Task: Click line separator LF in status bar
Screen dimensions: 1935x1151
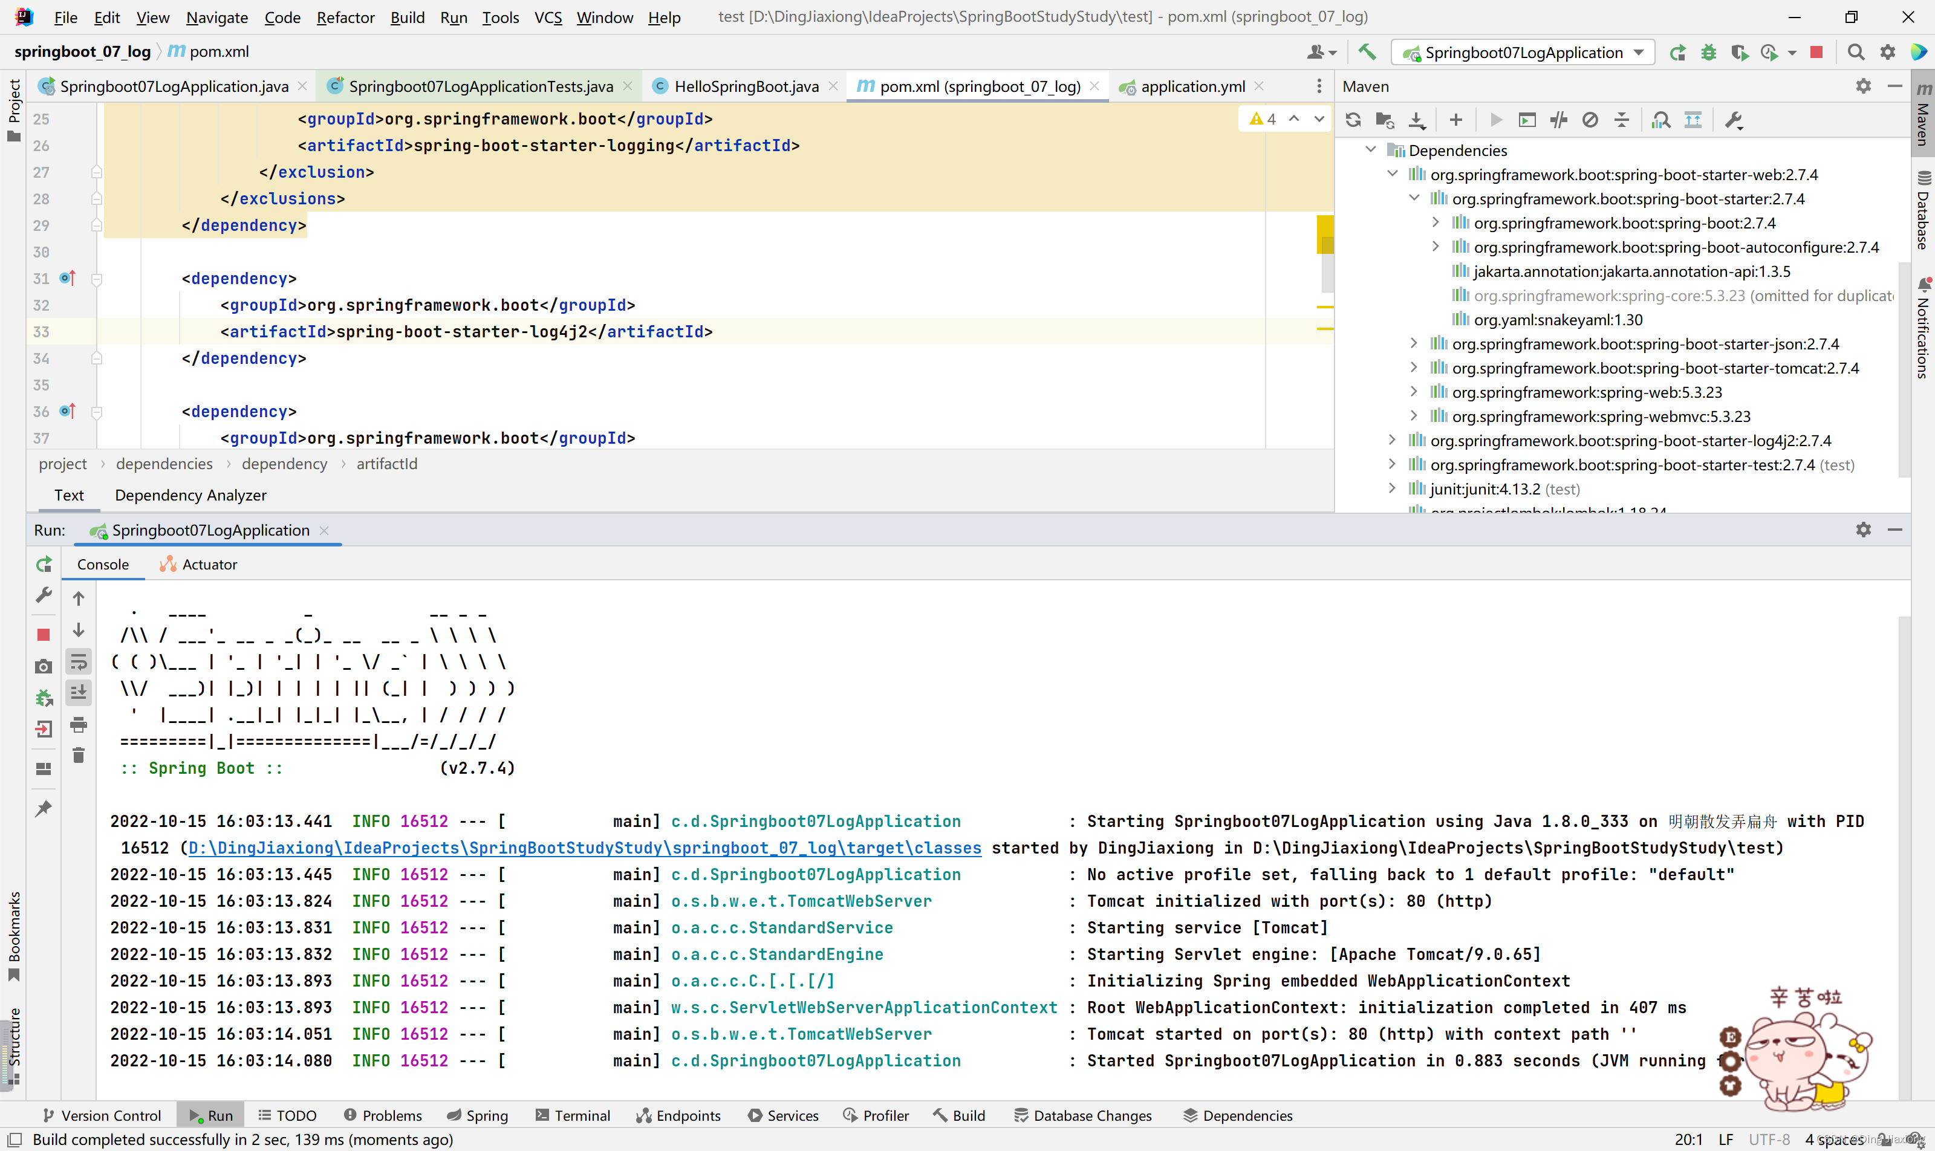Action: 1726,1140
